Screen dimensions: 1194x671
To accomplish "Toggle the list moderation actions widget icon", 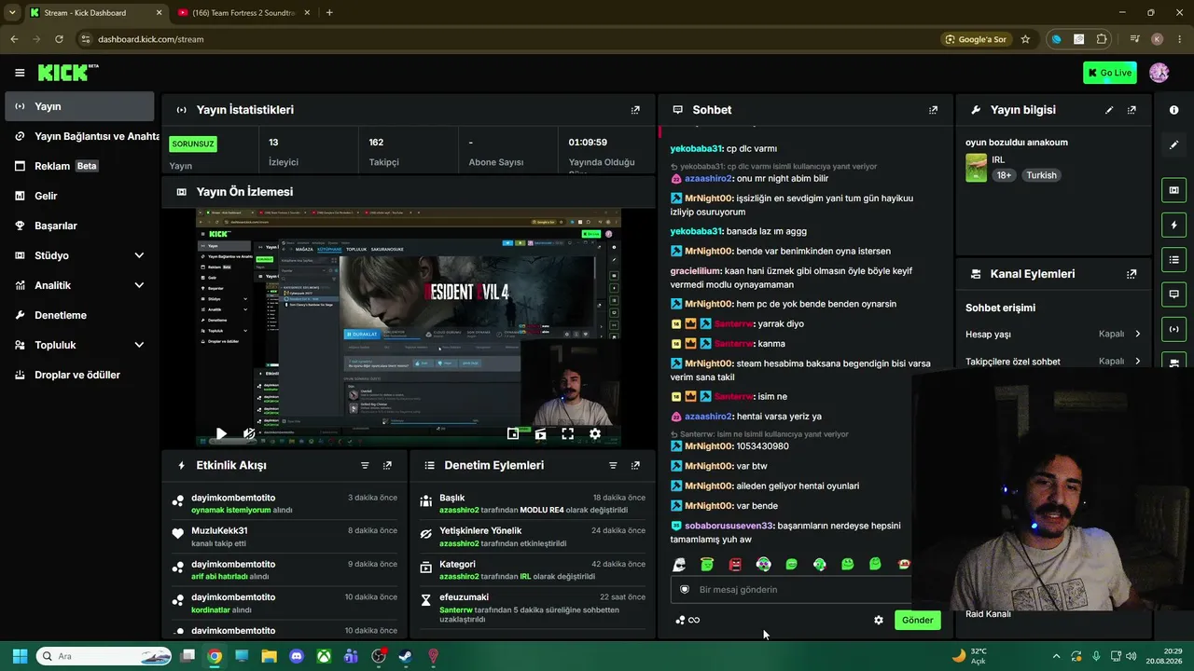I will pos(1173,259).
